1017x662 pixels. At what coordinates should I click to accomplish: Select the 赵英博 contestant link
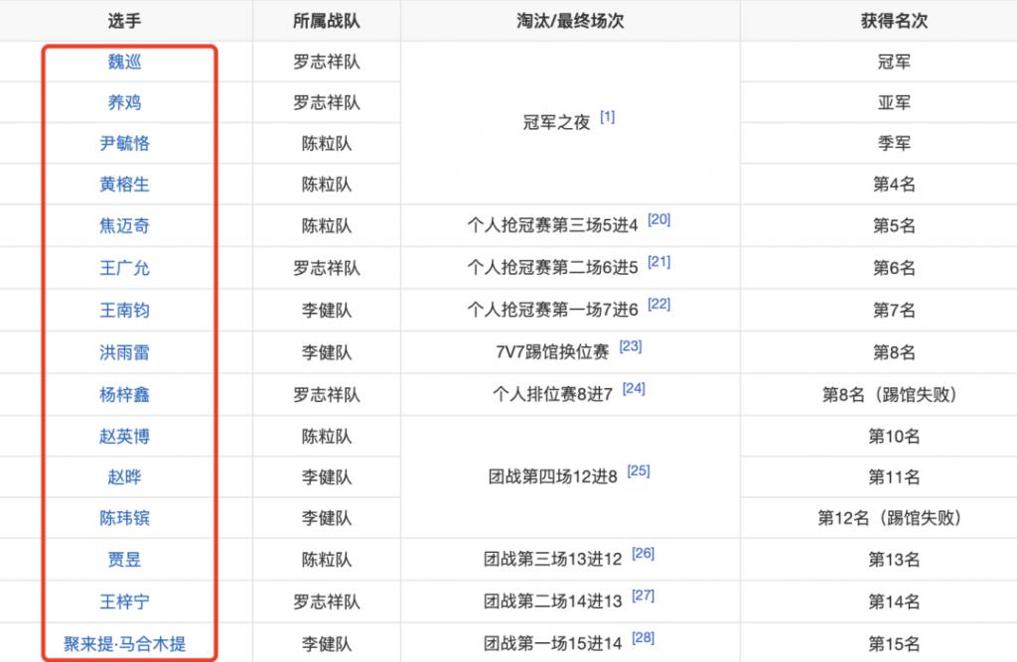[x=125, y=436]
